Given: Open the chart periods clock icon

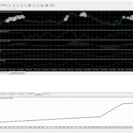Looking at the screenshot, I should 47,5.
